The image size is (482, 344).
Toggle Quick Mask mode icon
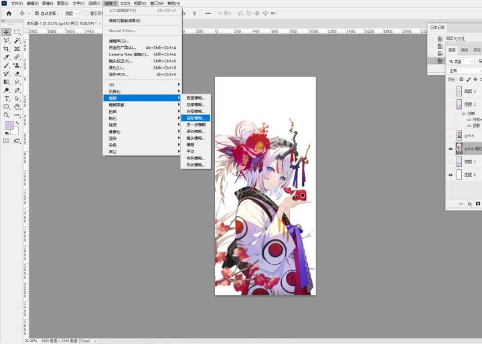tap(6, 141)
